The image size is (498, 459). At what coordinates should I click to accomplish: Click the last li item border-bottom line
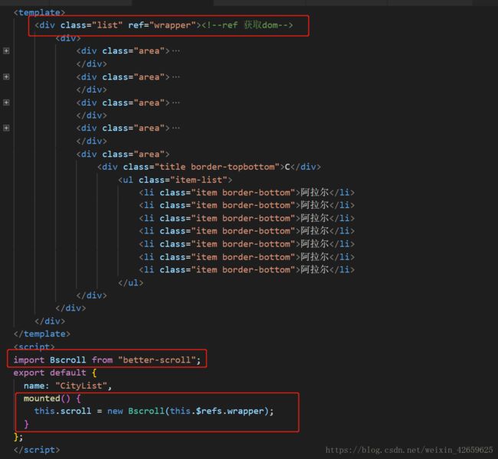tap(247, 269)
